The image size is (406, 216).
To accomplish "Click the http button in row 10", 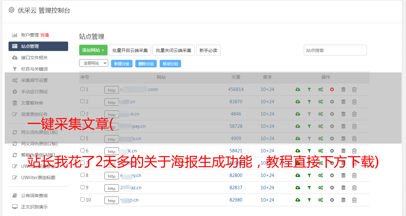I will (x=112, y=201).
